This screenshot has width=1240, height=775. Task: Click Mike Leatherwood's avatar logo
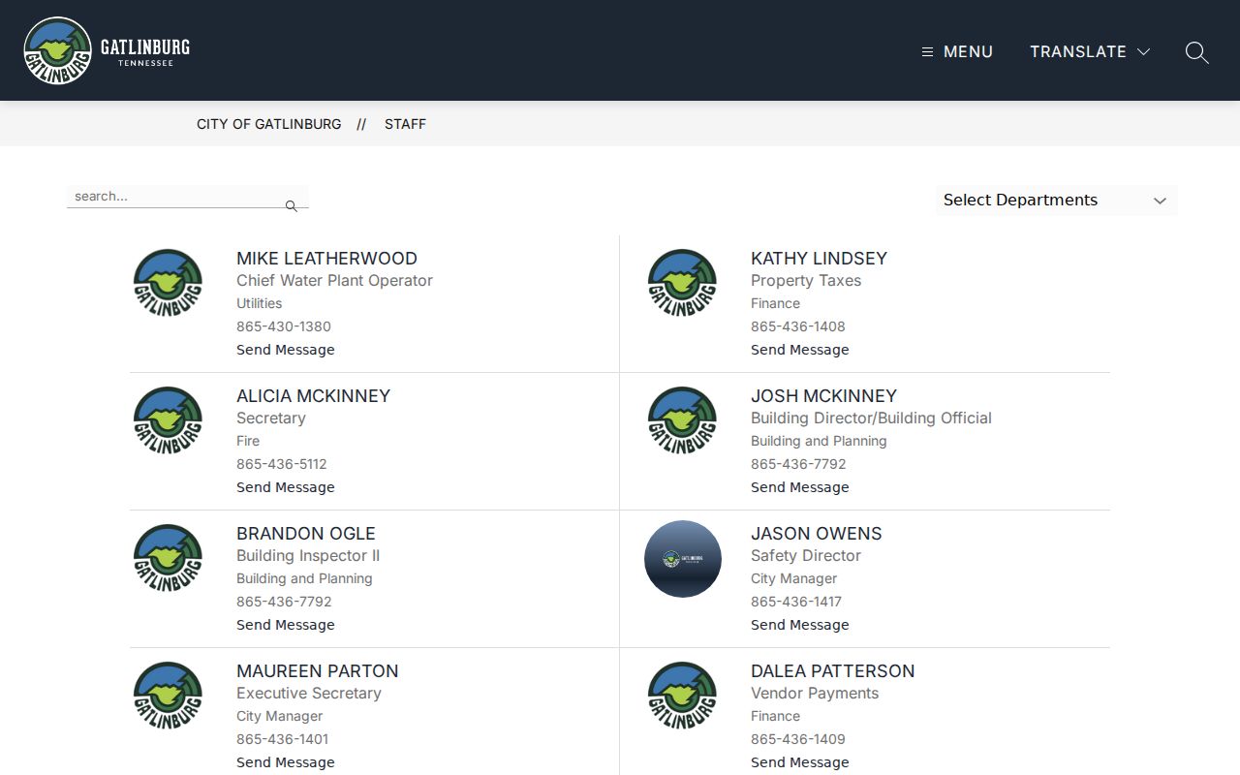(x=168, y=282)
